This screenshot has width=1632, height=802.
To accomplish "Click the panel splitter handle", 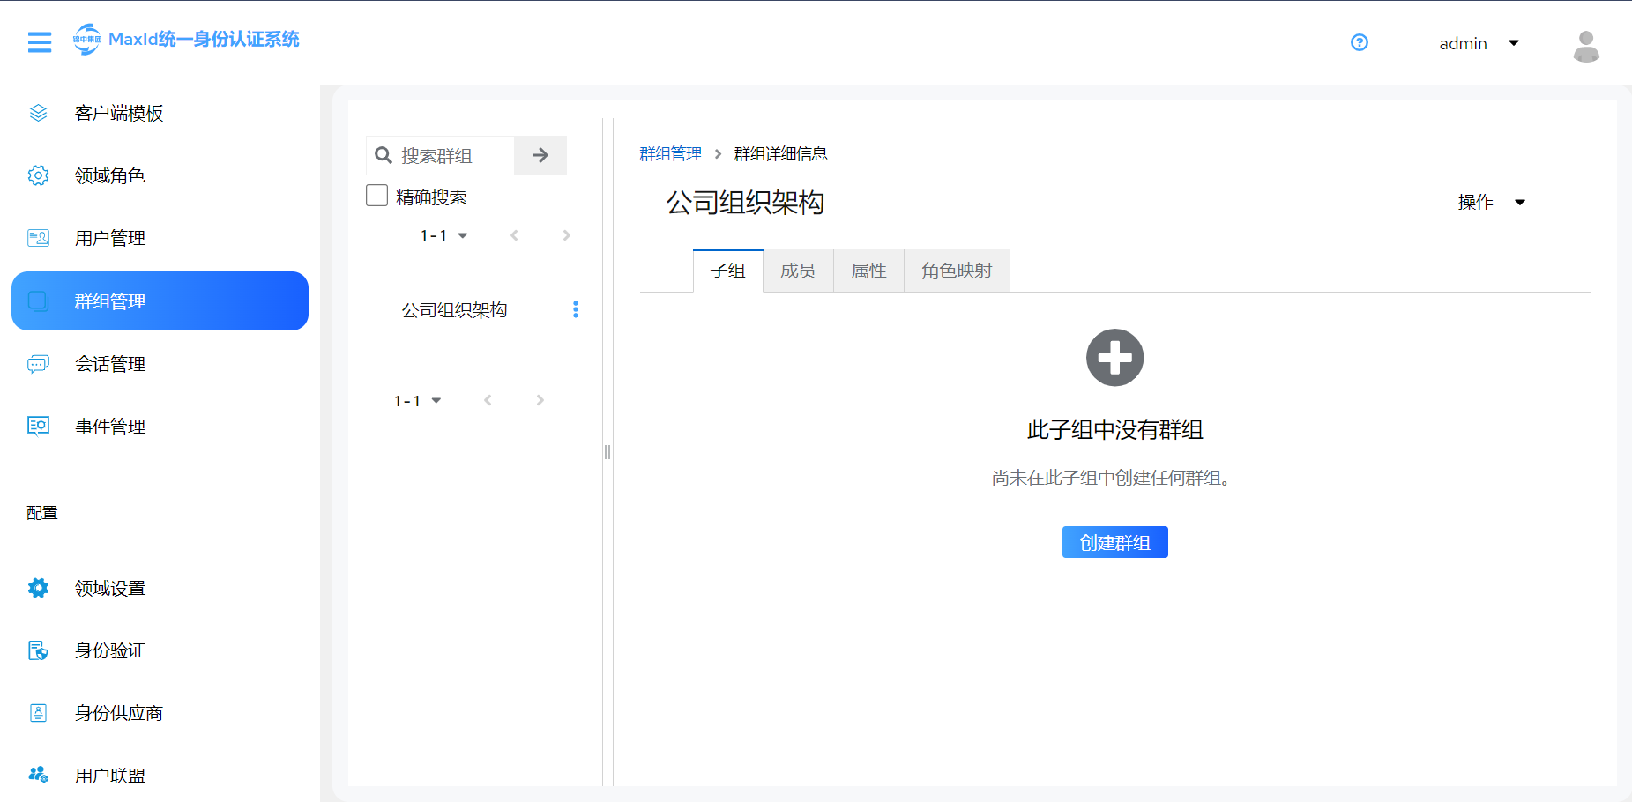I will tap(607, 452).
